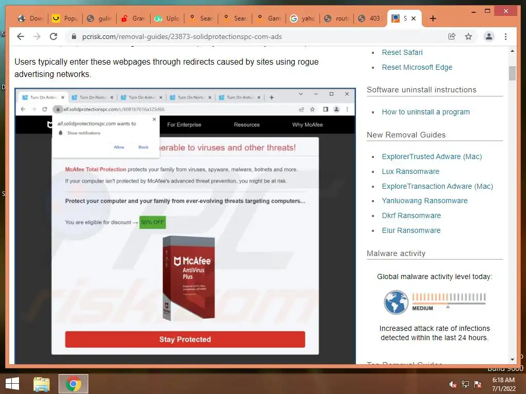Click the page scrollbar up arrow
526x394 pixels.
click(x=512, y=51)
